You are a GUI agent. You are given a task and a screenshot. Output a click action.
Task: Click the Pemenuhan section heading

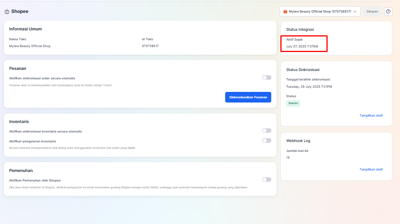click(21, 170)
